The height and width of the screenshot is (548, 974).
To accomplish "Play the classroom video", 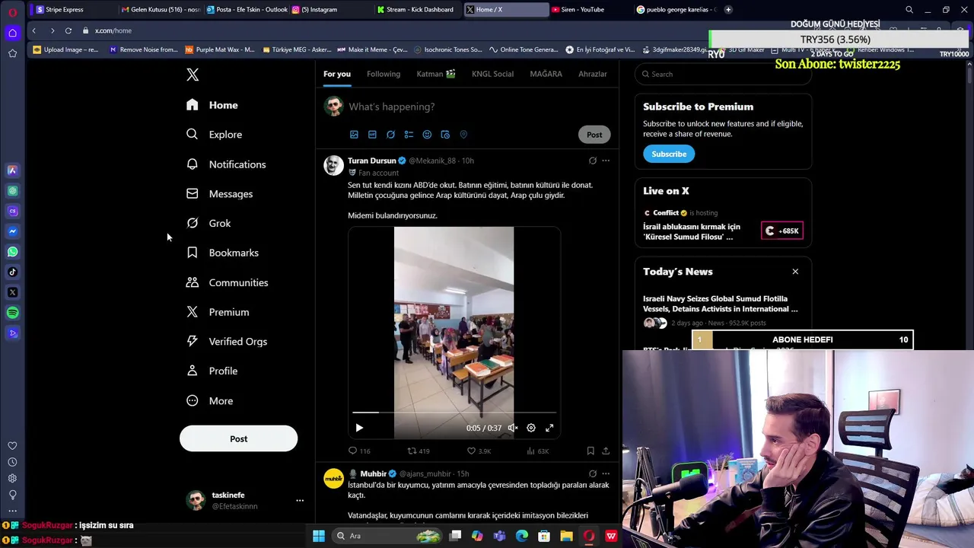I will [x=359, y=428].
